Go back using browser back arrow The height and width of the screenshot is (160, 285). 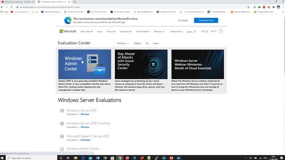click(x=2, y=7)
